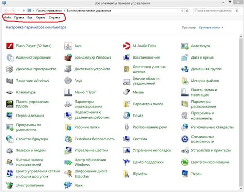Image resolution: width=244 pixels, height=192 pixels.
Task: Open the Система link
Action: [x=140, y=139]
